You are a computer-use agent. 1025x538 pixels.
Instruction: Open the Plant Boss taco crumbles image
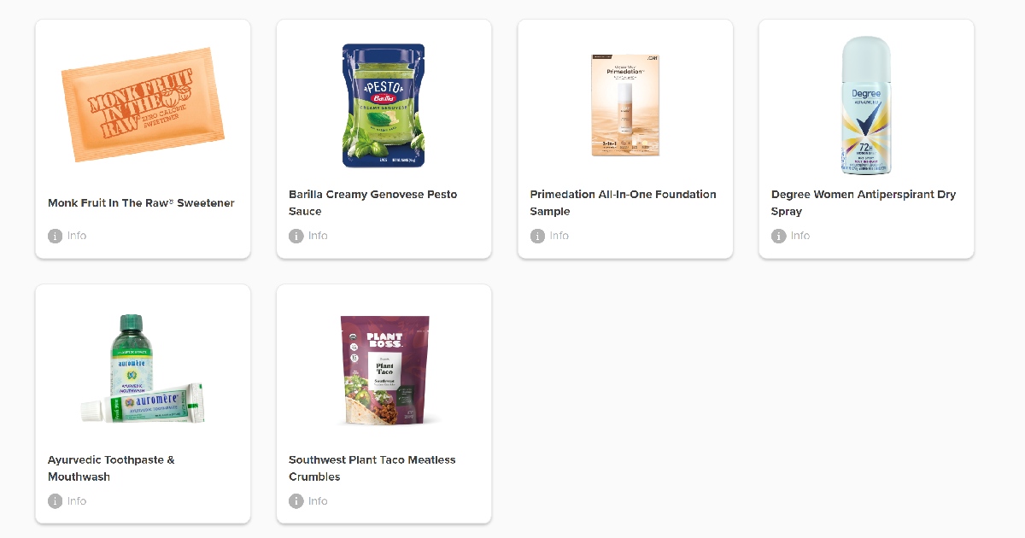[x=384, y=370]
